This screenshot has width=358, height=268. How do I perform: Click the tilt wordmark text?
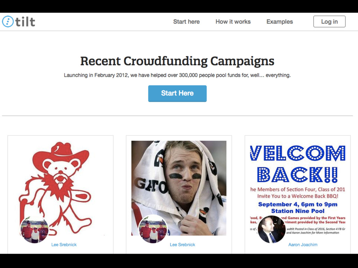[x=25, y=22]
